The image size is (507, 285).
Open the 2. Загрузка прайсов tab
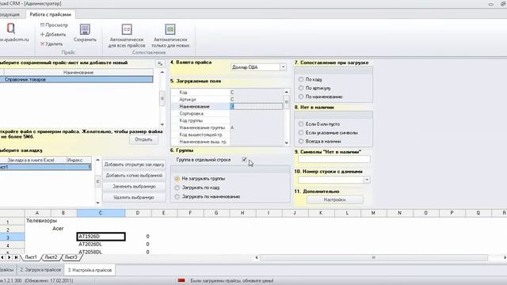(40, 269)
